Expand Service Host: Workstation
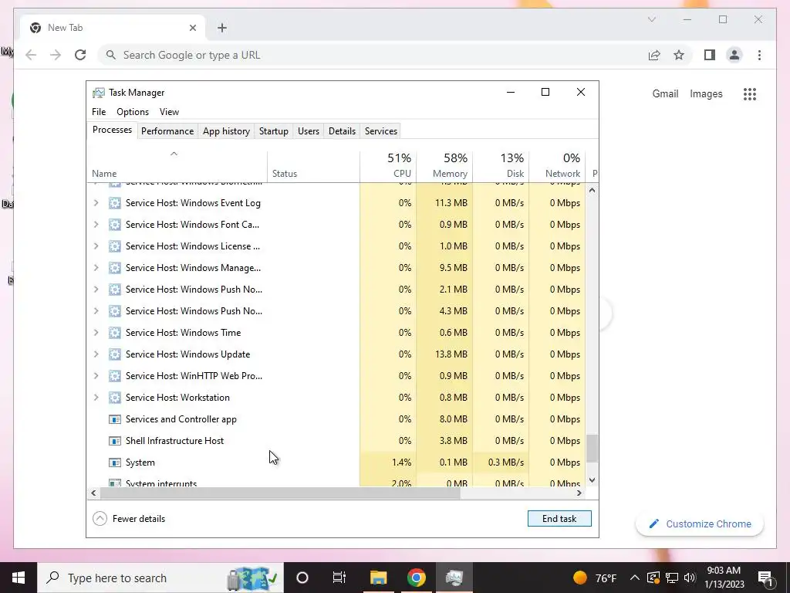 (x=96, y=398)
